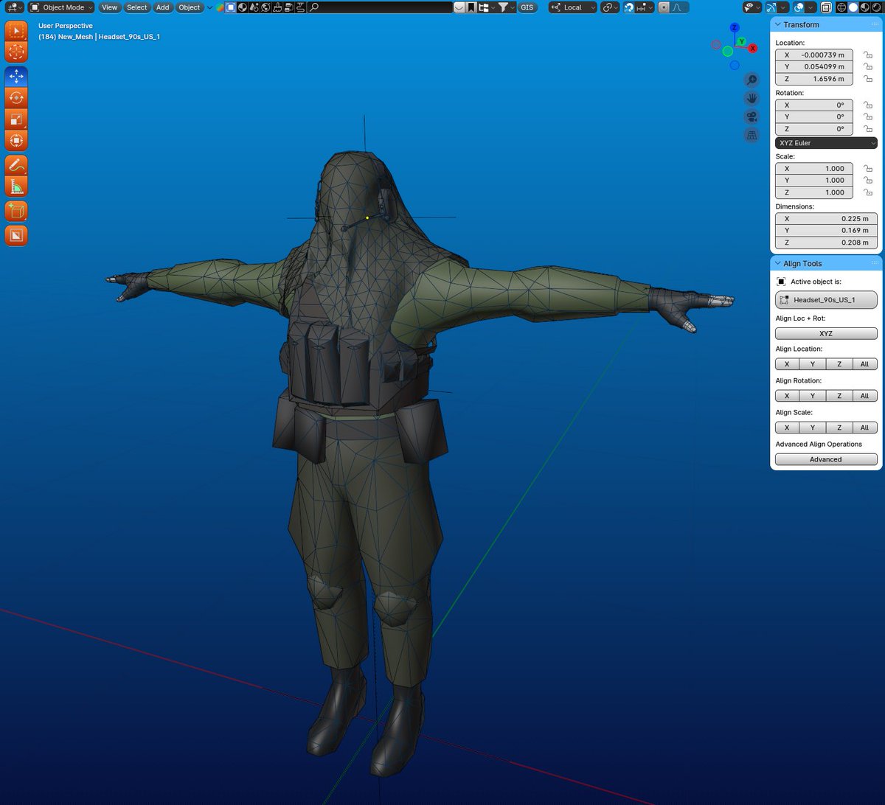Click the XYZ Align Loc + Rot button
The width and height of the screenshot is (885, 805).
point(826,334)
